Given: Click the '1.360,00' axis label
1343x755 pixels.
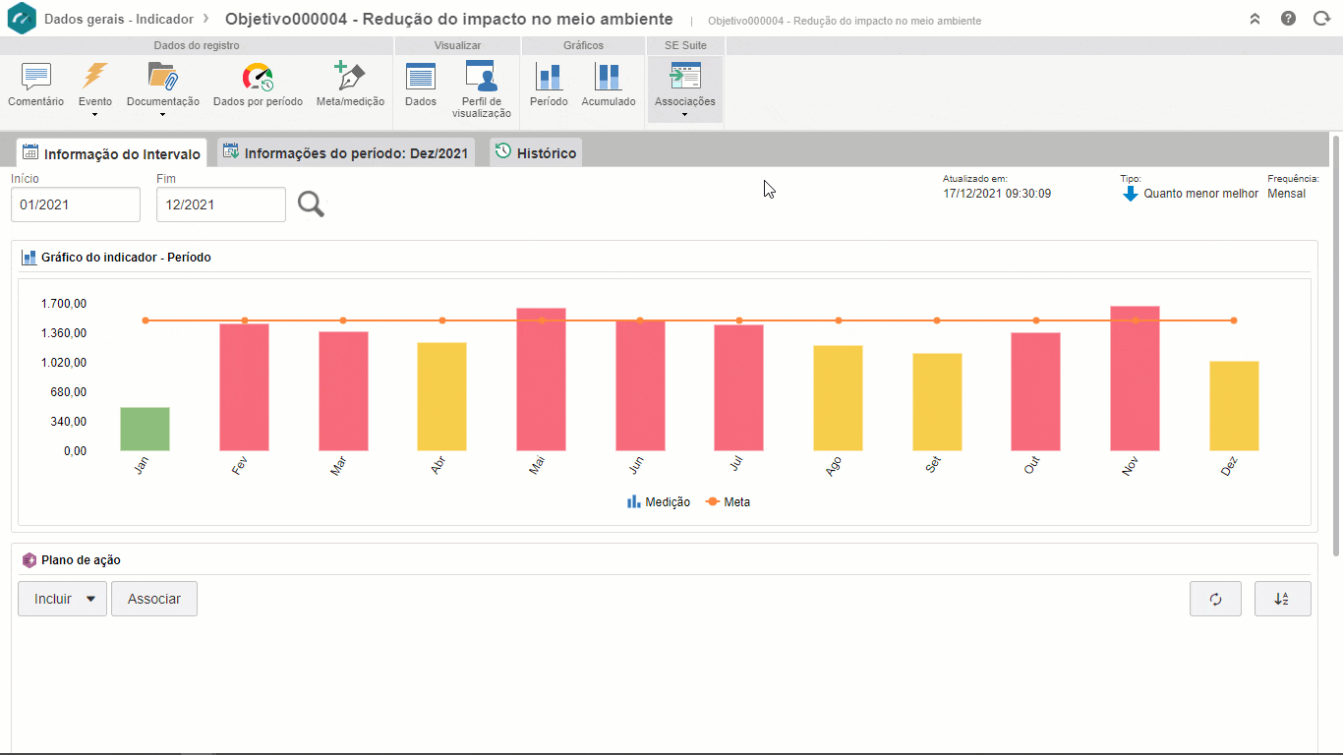Looking at the screenshot, I should coord(64,333).
